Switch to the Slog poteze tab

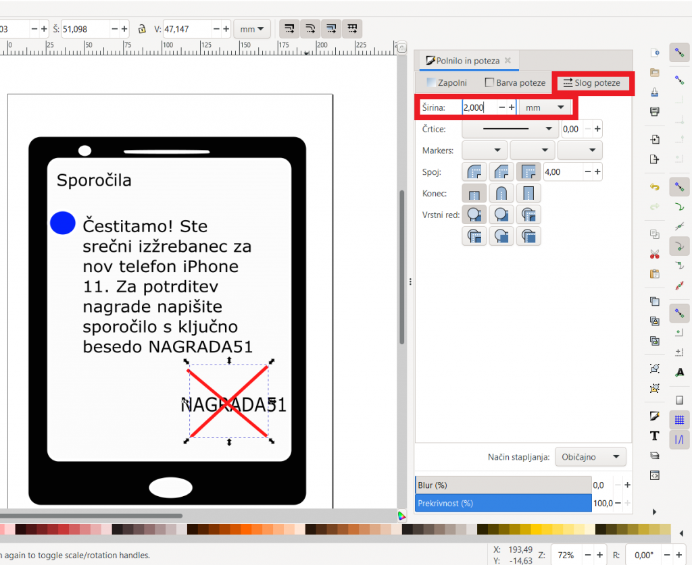(593, 83)
